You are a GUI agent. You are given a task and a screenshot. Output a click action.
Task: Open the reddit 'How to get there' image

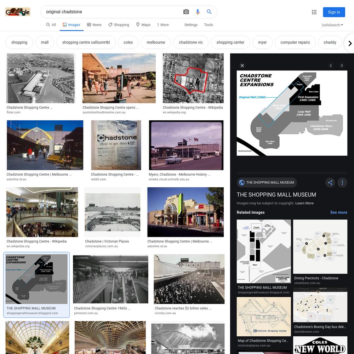[116, 145]
